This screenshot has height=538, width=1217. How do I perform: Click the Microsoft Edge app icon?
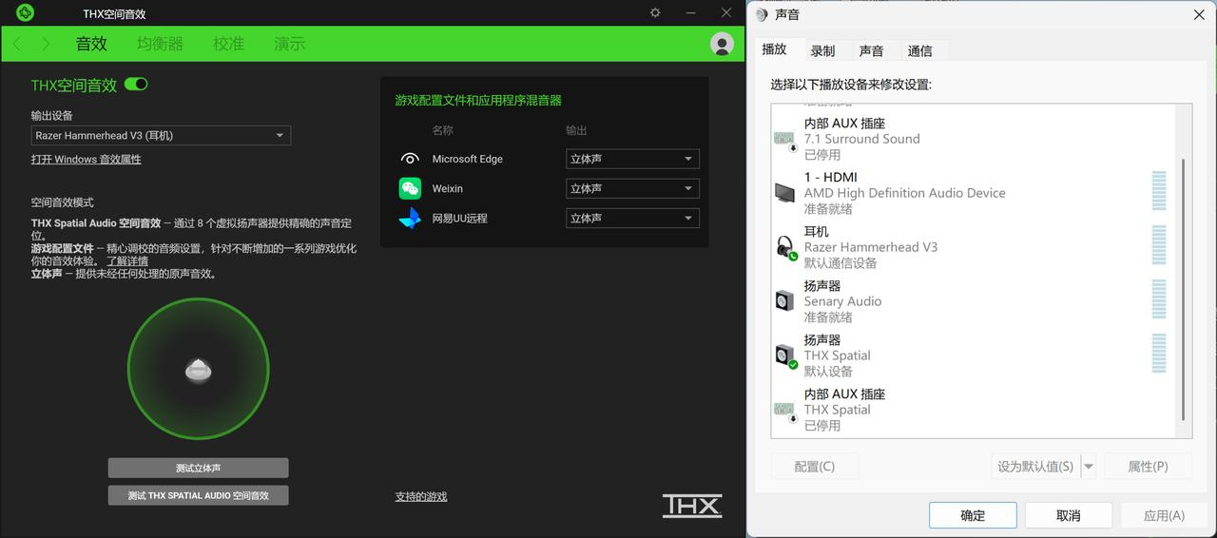[x=410, y=159]
